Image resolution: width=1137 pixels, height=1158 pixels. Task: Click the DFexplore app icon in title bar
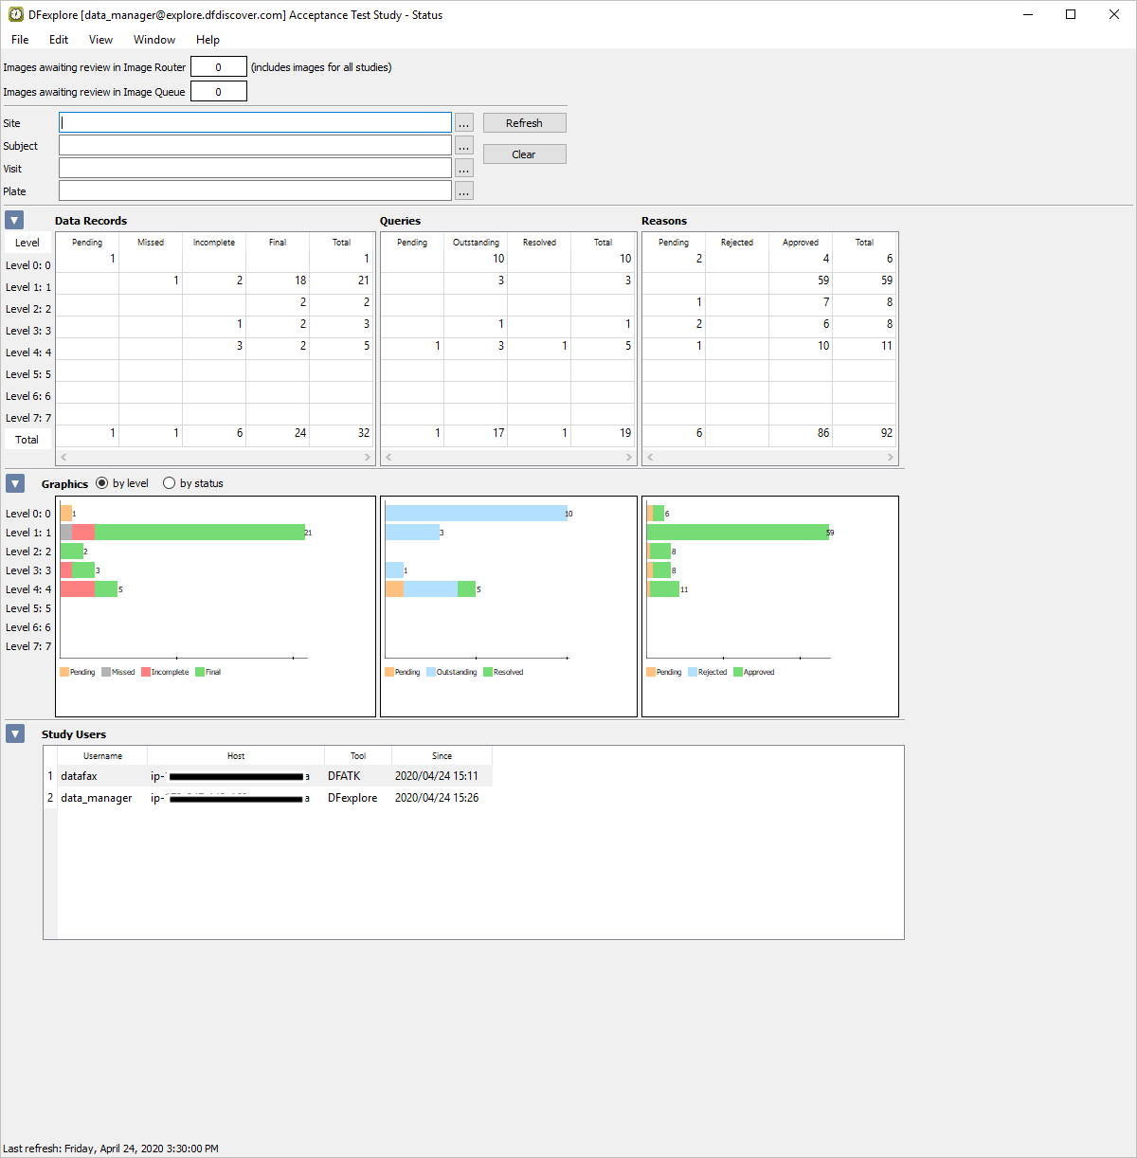[x=16, y=14]
